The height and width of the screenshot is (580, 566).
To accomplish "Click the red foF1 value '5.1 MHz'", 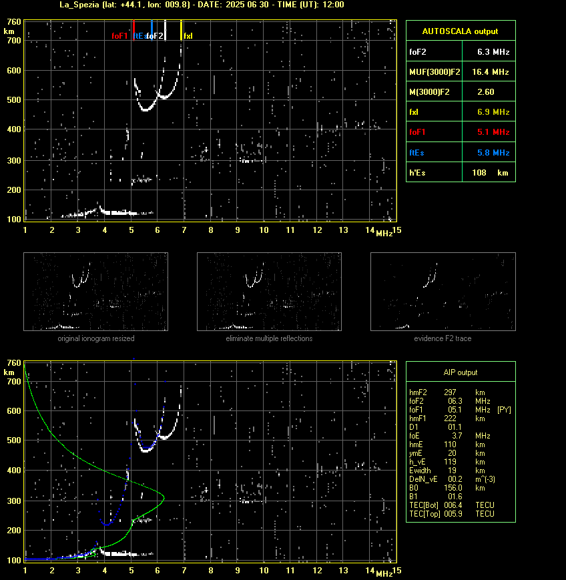I will point(493,132).
